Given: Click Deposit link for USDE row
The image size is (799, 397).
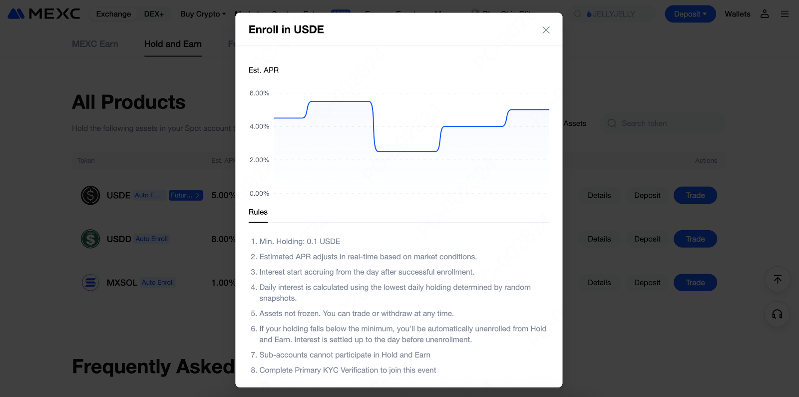Looking at the screenshot, I should point(647,195).
